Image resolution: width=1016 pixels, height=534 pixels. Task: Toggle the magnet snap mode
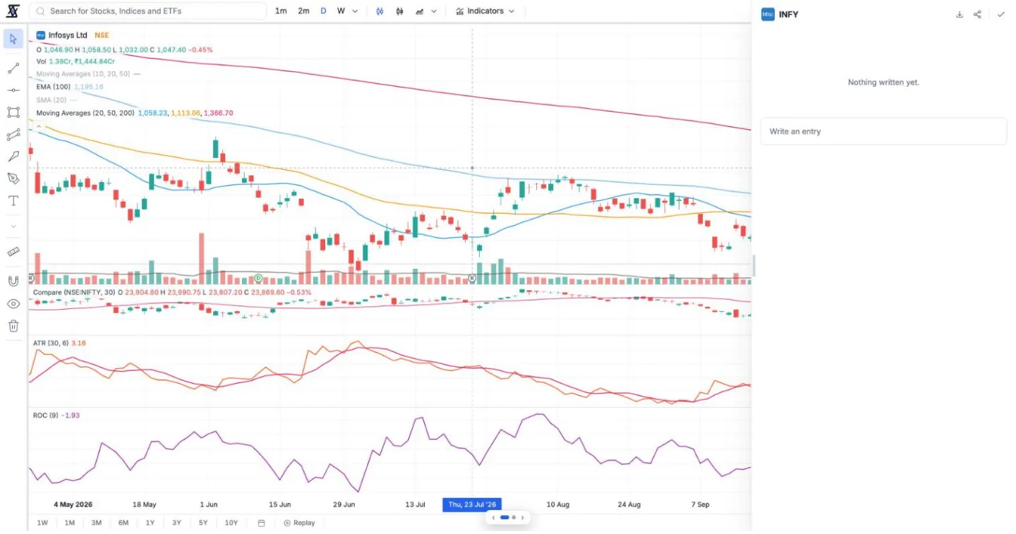point(13,281)
